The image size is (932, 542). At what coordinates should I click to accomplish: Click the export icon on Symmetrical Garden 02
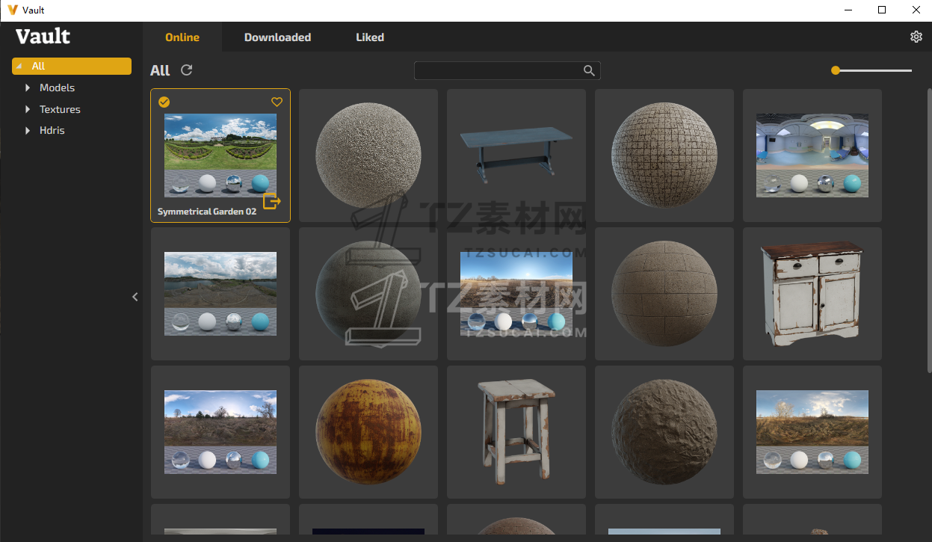[272, 200]
